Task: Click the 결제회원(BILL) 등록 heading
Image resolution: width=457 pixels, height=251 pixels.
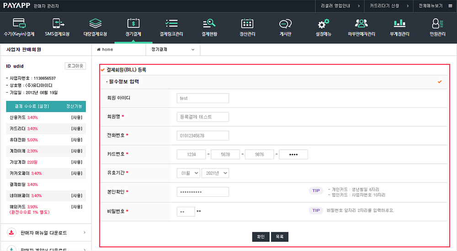Action: (126, 69)
